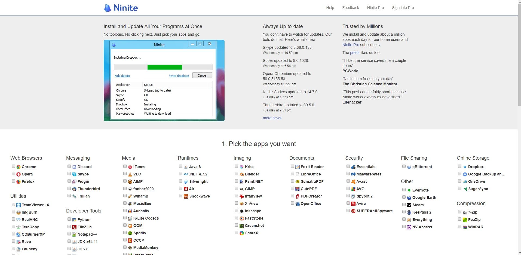Select the .NET 4.7.2 checkbox
The width and height of the screenshot is (521, 255).
tap(181, 174)
